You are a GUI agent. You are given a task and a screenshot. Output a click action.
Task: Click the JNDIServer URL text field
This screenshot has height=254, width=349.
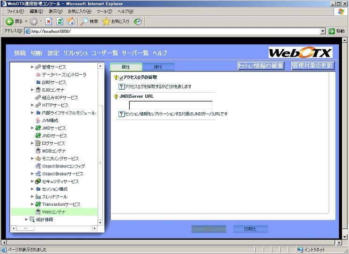click(171, 105)
